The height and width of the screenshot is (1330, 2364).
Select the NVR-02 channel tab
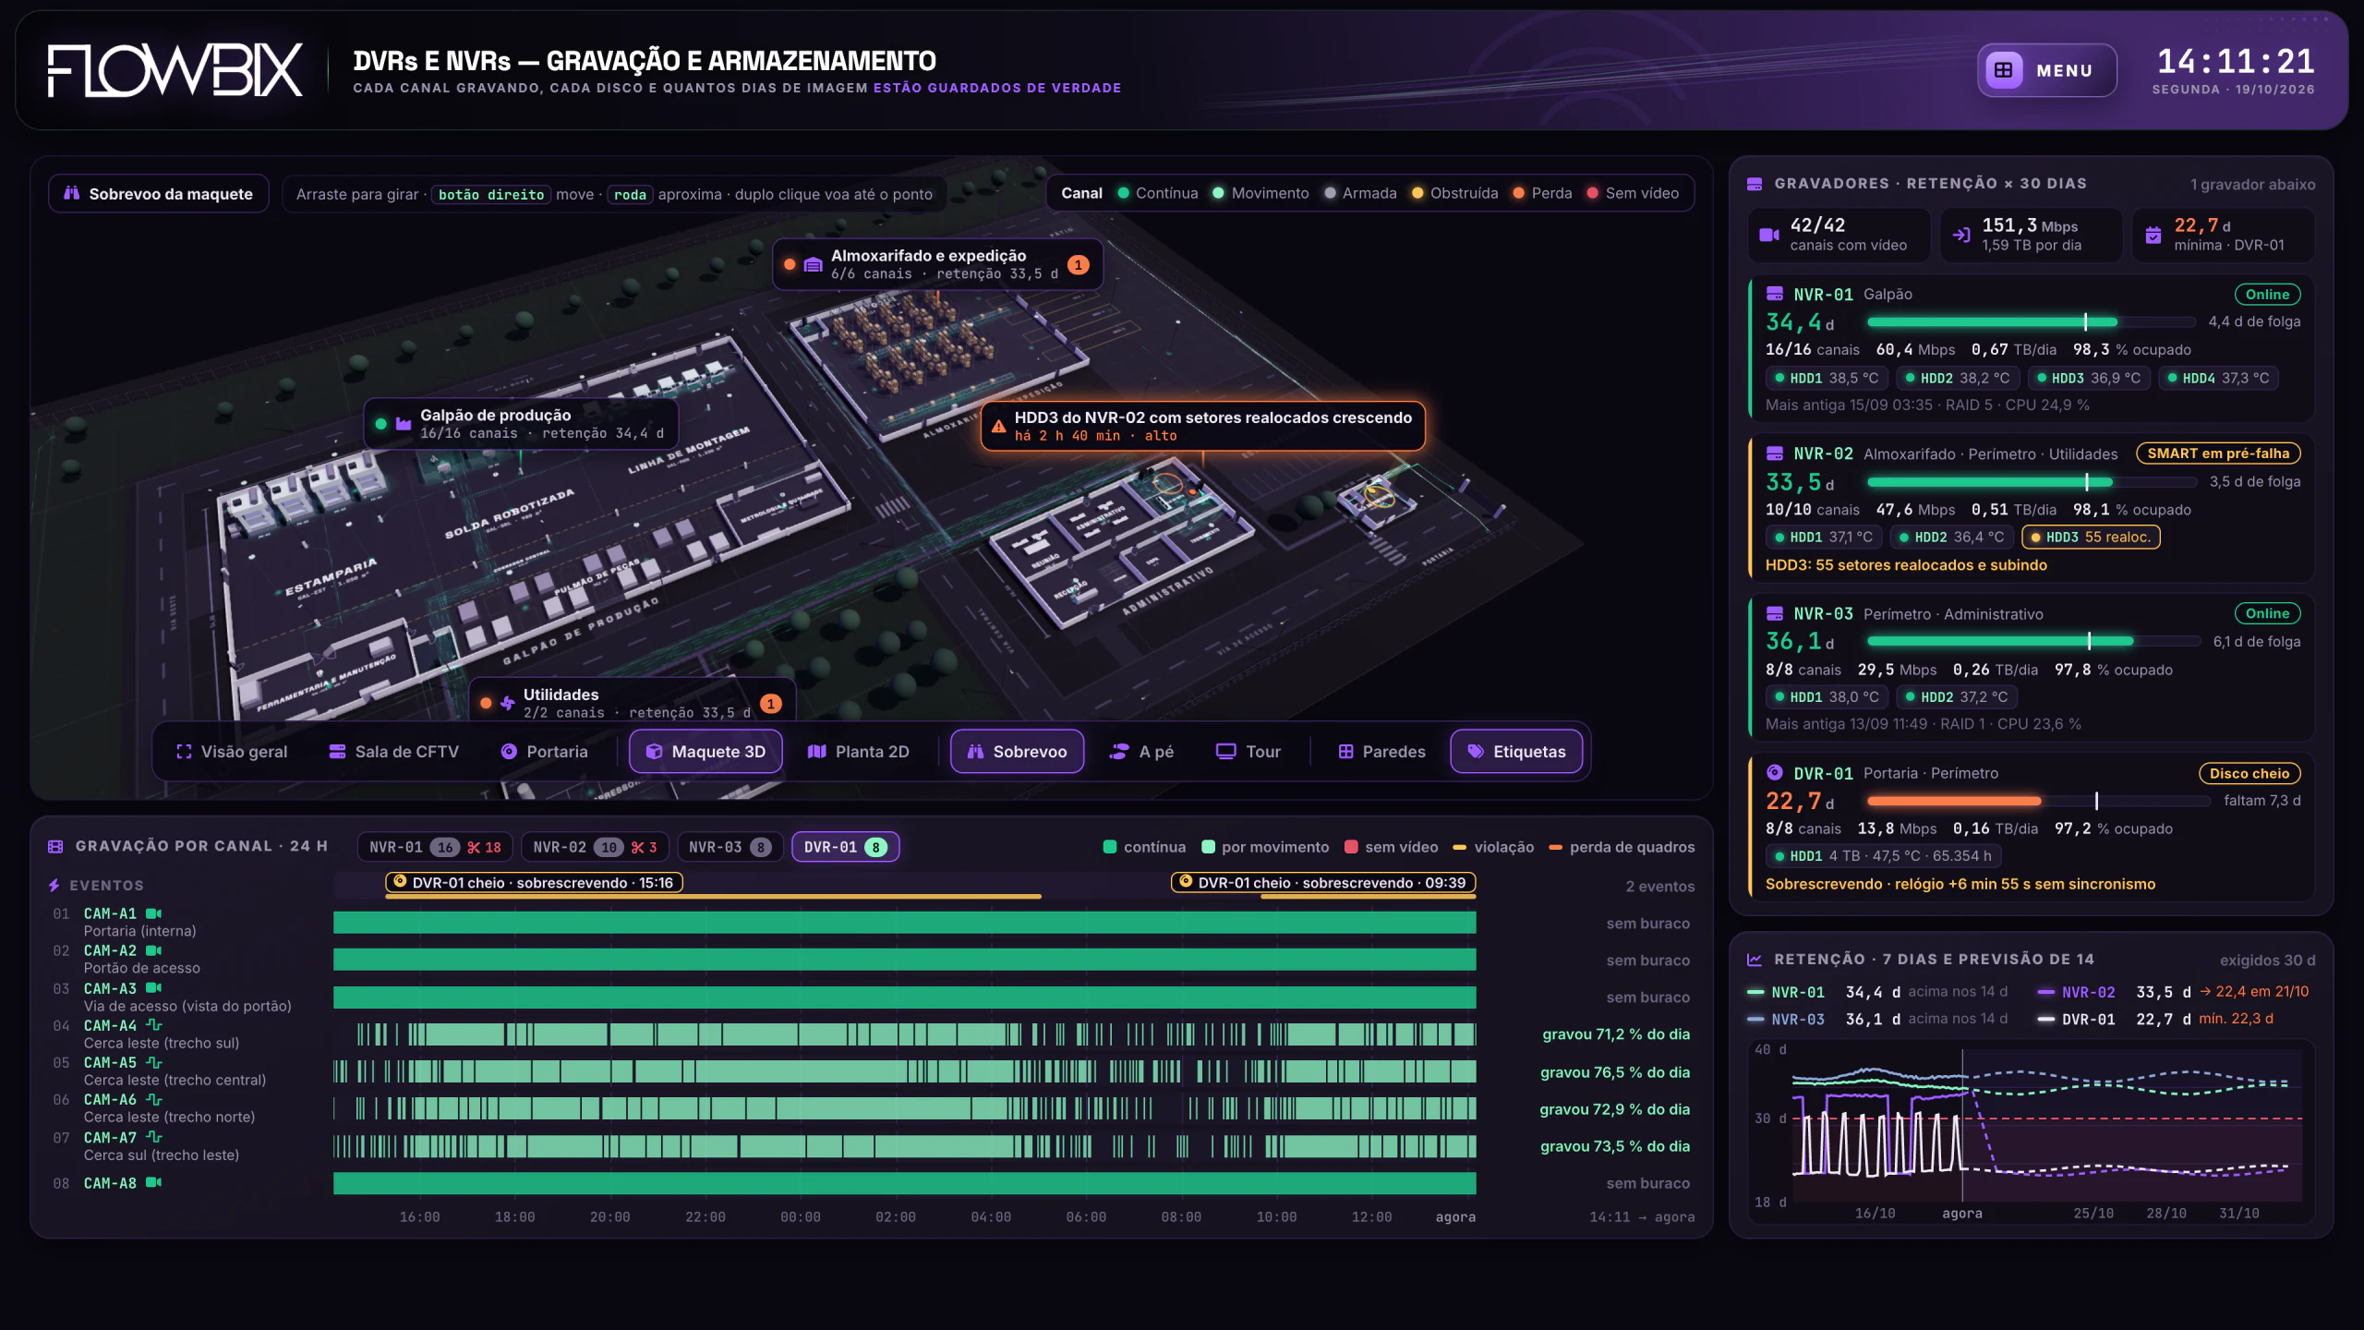click(x=595, y=847)
